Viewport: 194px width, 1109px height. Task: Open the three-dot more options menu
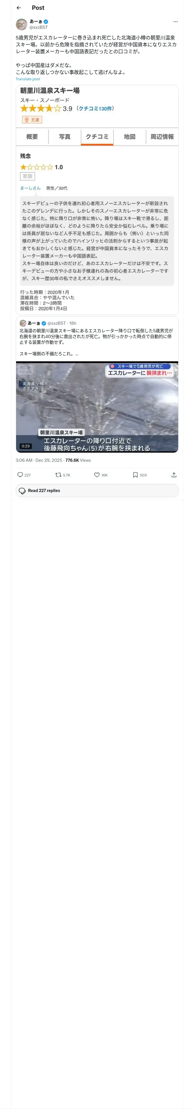pos(175,22)
